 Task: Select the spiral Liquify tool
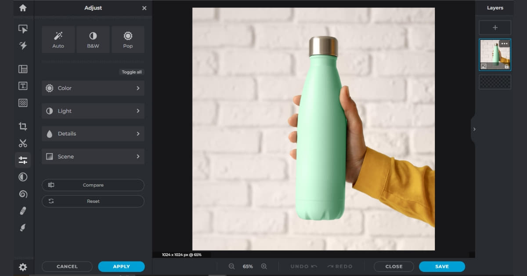point(23,194)
